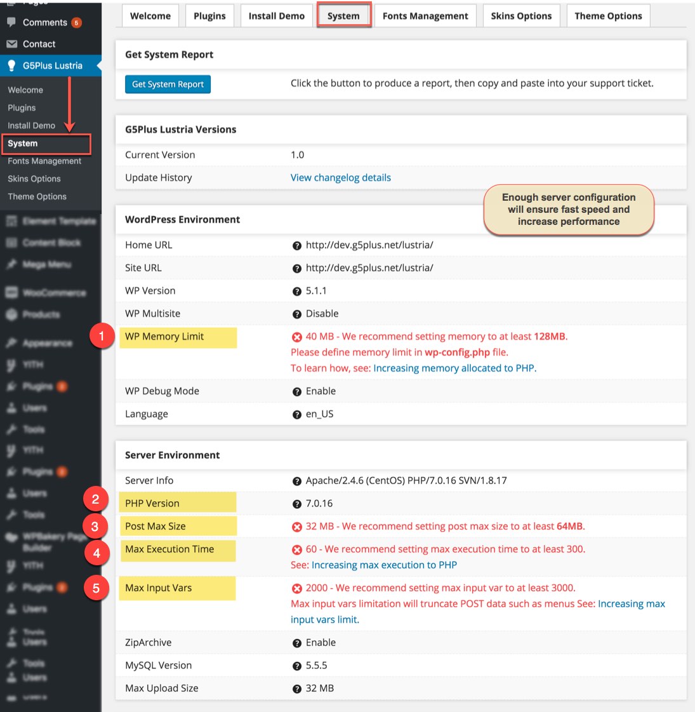Click help icon beside WP Version 5.1.1

coord(296,291)
